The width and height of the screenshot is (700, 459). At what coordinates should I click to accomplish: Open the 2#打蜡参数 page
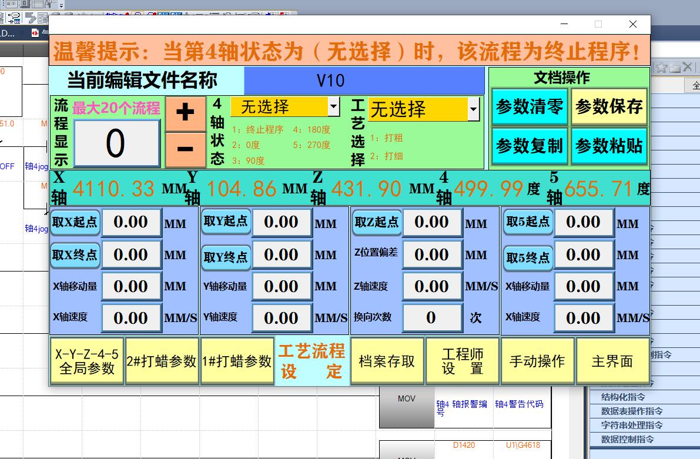162,361
